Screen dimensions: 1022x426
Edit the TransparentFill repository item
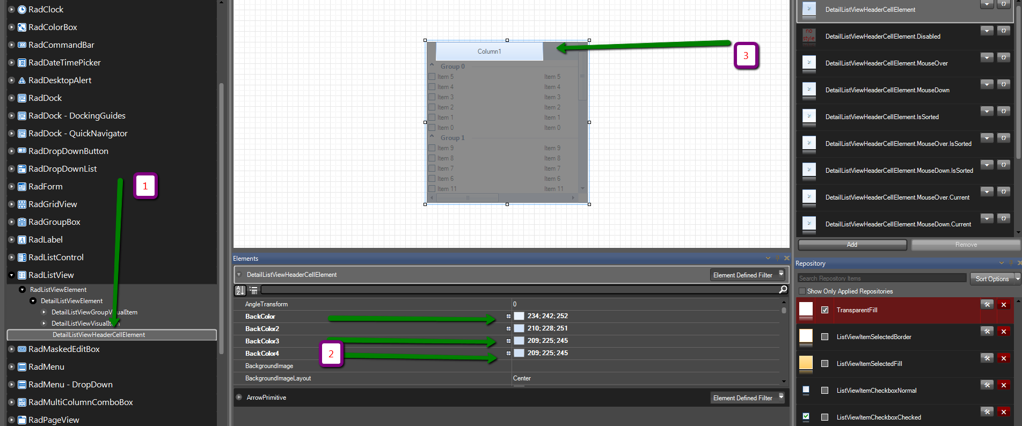coord(987,305)
